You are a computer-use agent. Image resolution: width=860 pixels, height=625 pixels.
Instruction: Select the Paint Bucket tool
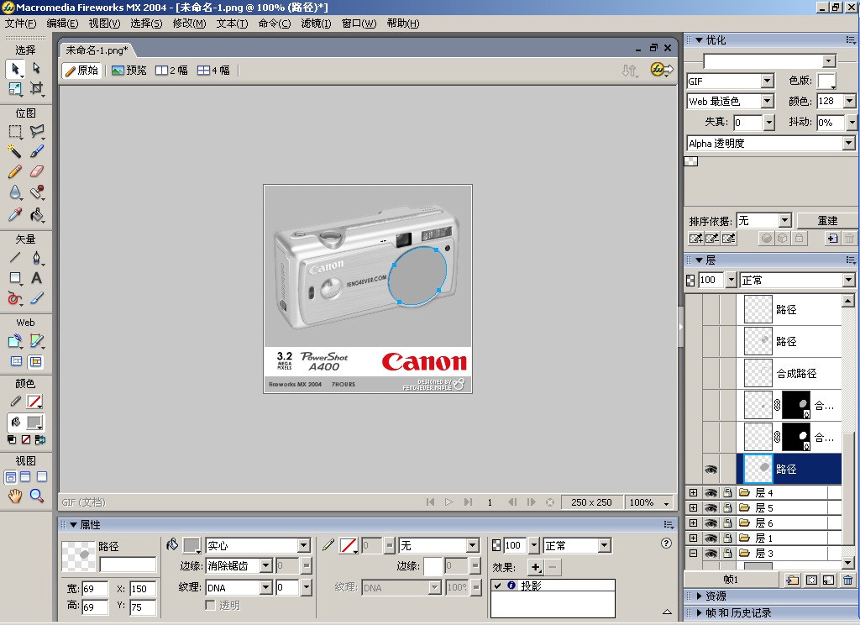(x=36, y=214)
